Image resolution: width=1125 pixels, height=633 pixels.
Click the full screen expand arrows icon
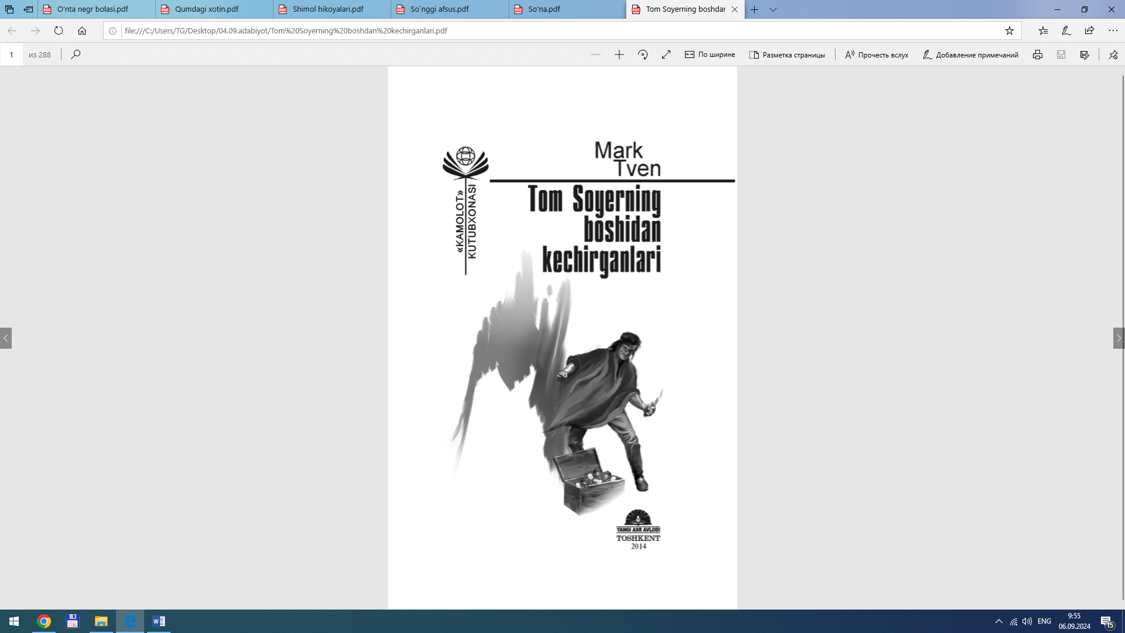666,55
